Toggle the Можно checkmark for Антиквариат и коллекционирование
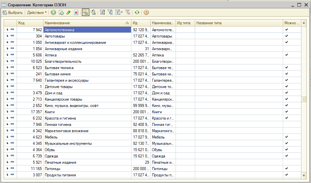This screenshot has height=183, width=311. (286, 42)
